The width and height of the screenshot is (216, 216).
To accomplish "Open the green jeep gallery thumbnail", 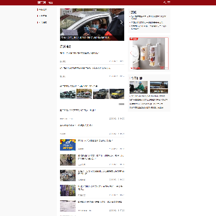I will pyautogui.click(x=101, y=94).
